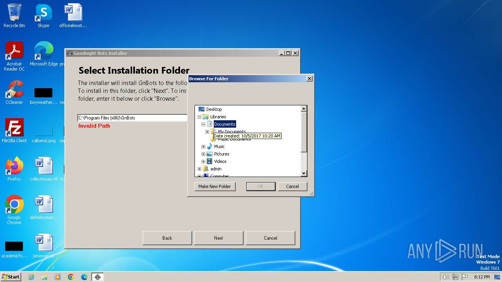502x282 pixels.
Task: Select the admin folder in tree
Action: pyautogui.click(x=216, y=169)
